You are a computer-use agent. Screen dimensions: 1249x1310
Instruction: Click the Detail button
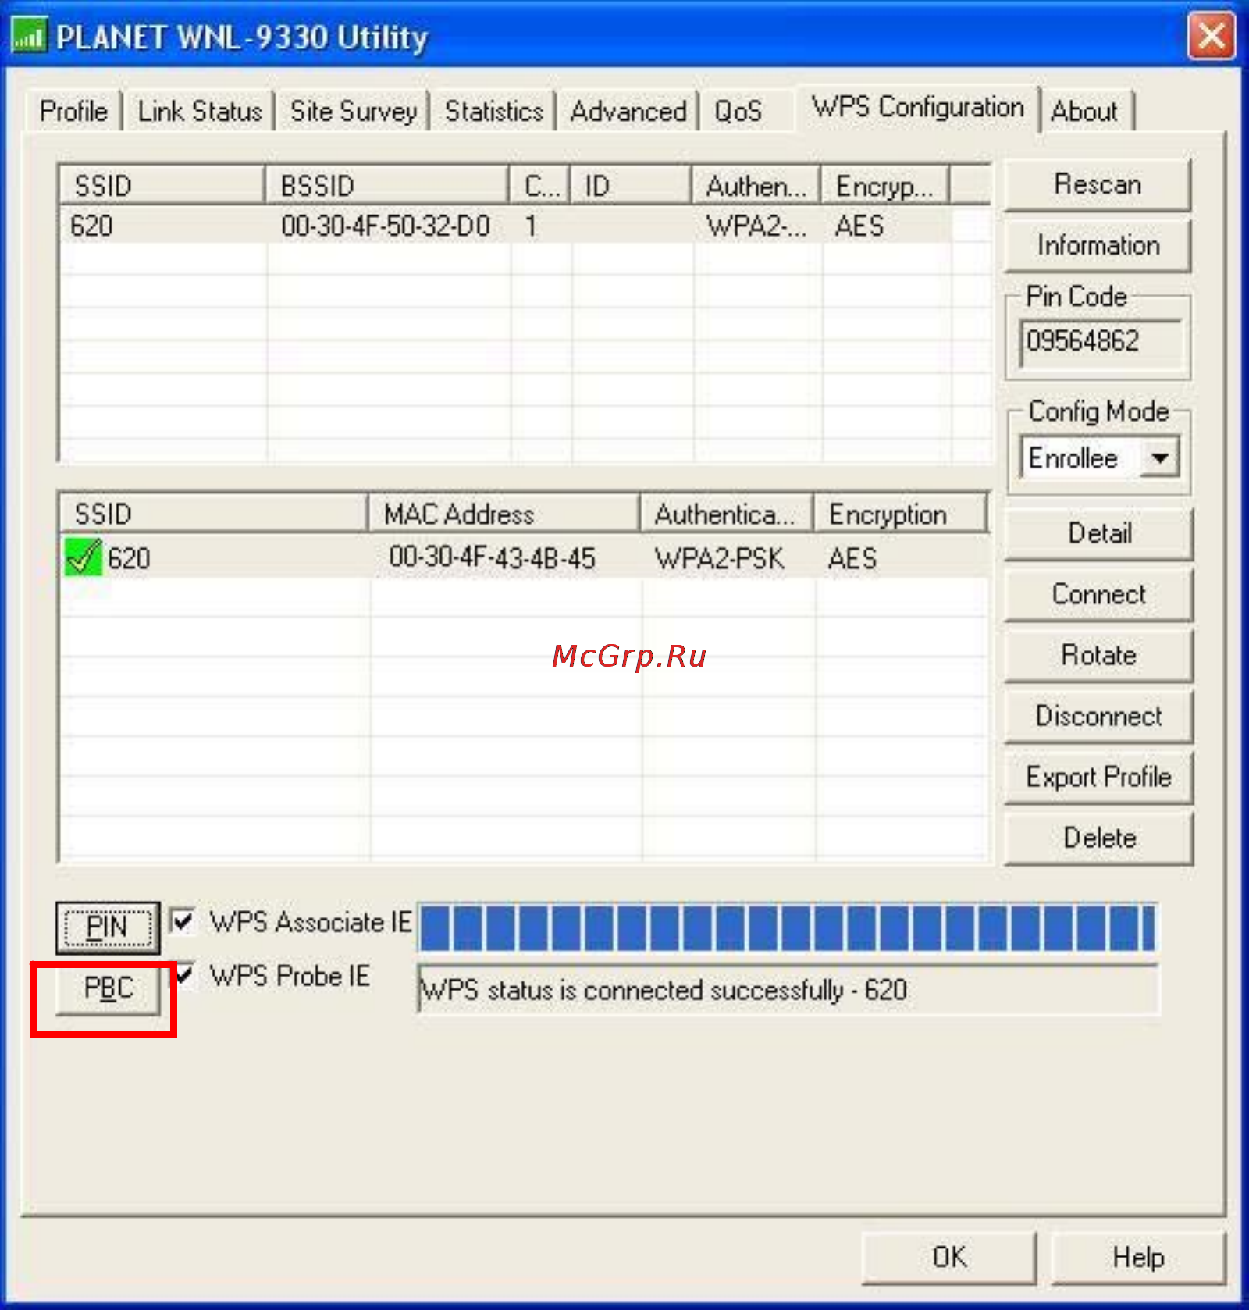tap(1099, 533)
